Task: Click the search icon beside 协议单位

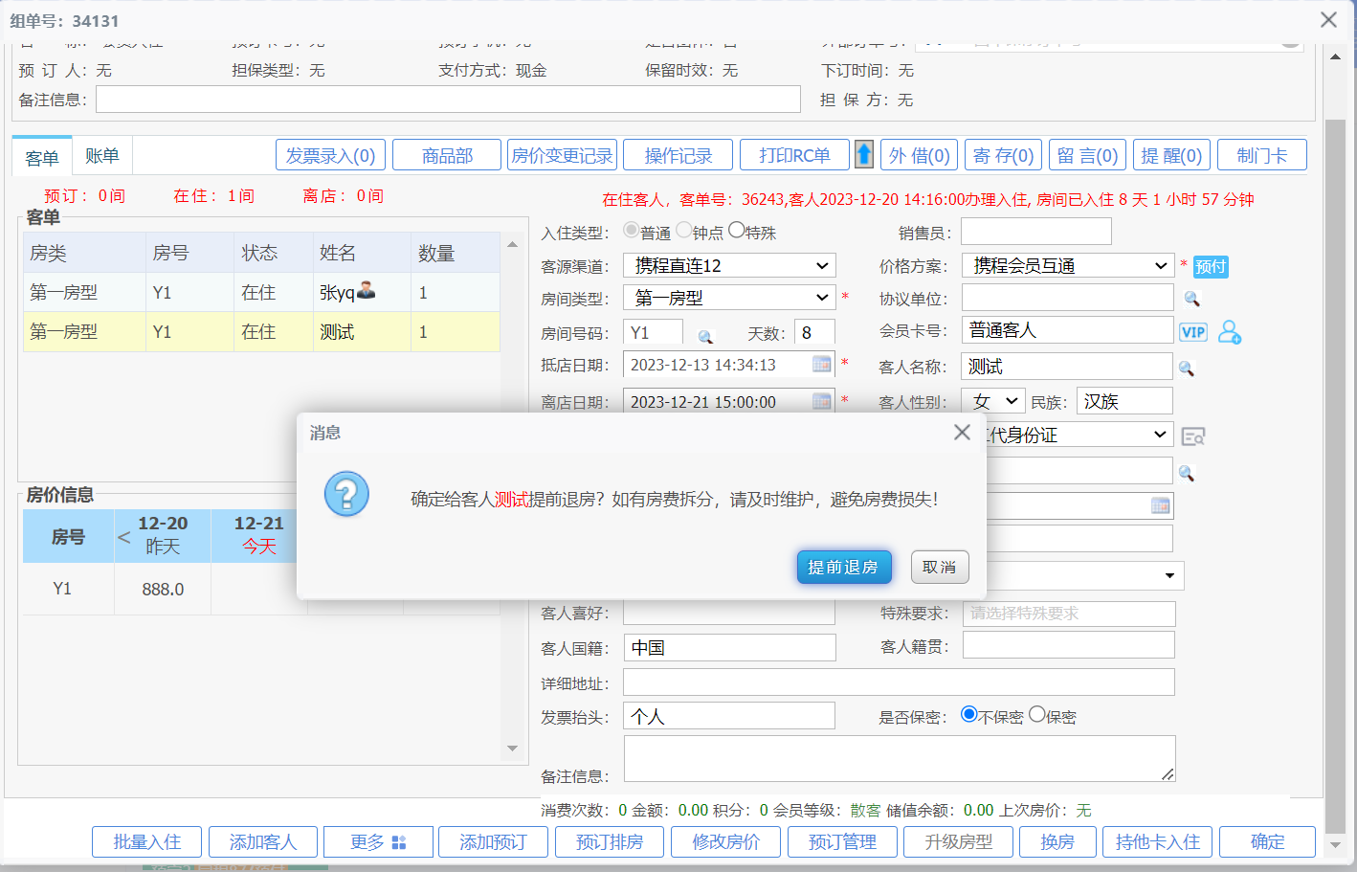Action: coord(1191,299)
